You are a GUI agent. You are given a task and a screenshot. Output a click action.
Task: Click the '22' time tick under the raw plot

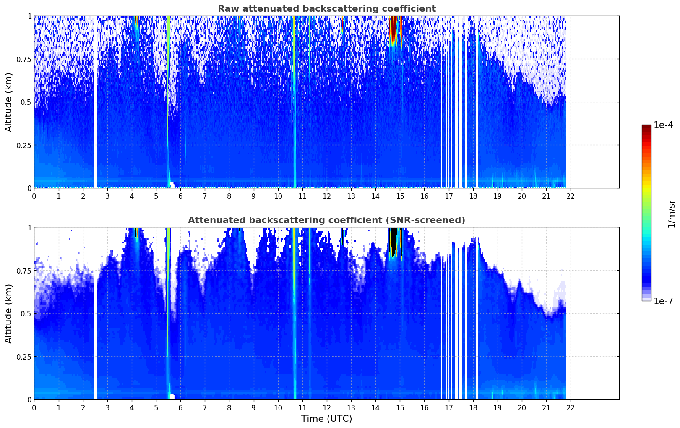(x=571, y=196)
